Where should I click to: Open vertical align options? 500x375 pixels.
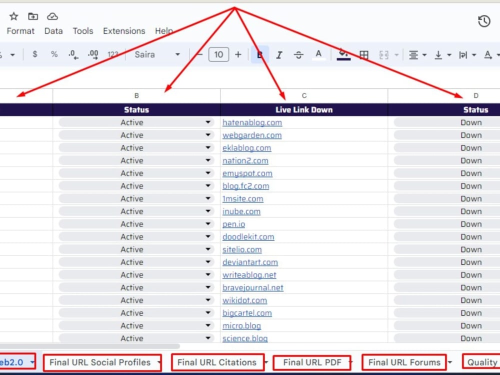point(442,55)
